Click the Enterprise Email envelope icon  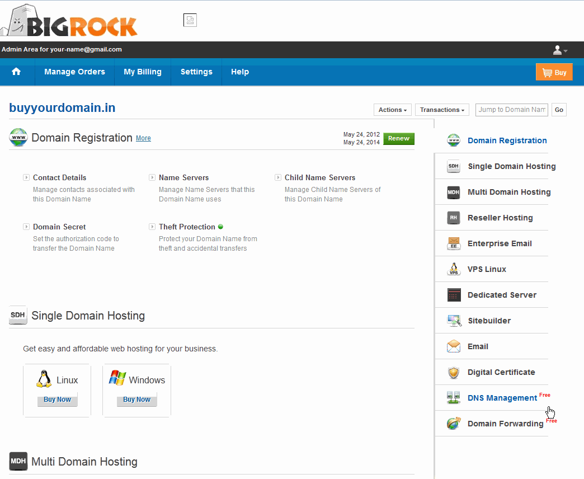click(454, 243)
